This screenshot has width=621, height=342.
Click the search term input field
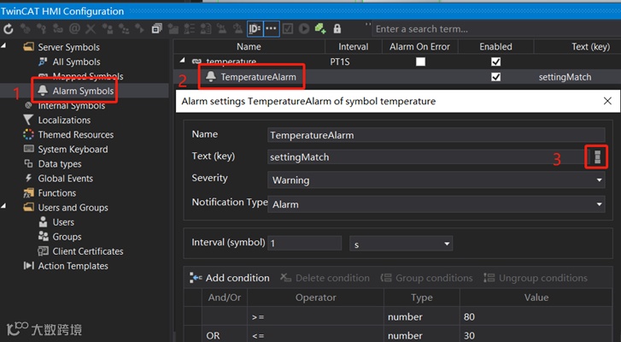click(x=496, y=29)
